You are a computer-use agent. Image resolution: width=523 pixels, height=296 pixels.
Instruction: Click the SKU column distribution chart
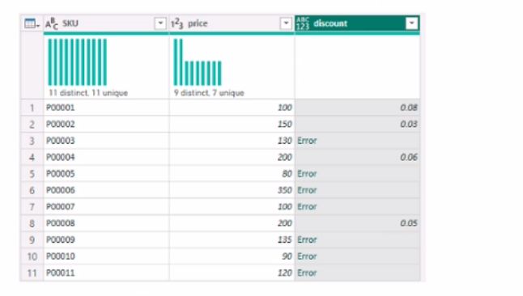click(x=78, y=62)
